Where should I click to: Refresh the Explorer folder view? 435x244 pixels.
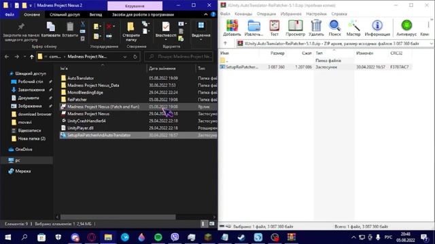pos(135,57)
